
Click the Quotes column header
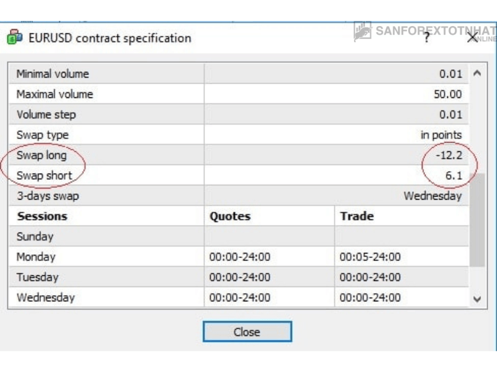230,216
